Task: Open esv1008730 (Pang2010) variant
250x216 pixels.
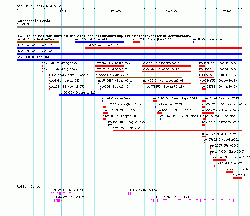Action: [x=60, y=63]
